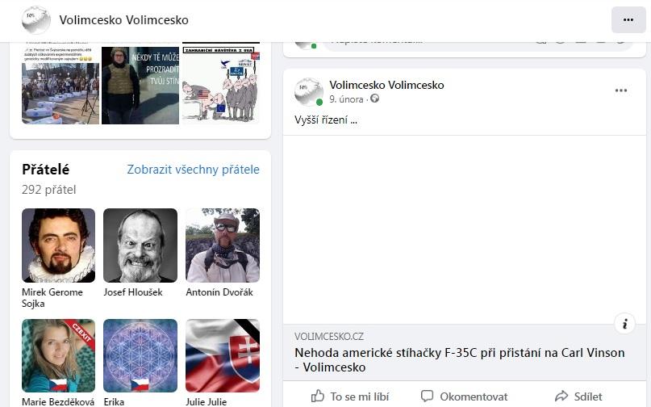Image resolution: width=651 pixels, height=407 pixels.
Task: Open Marie Bezděková's profile photo
Action: pyautogui.click(x=59, y=355)
